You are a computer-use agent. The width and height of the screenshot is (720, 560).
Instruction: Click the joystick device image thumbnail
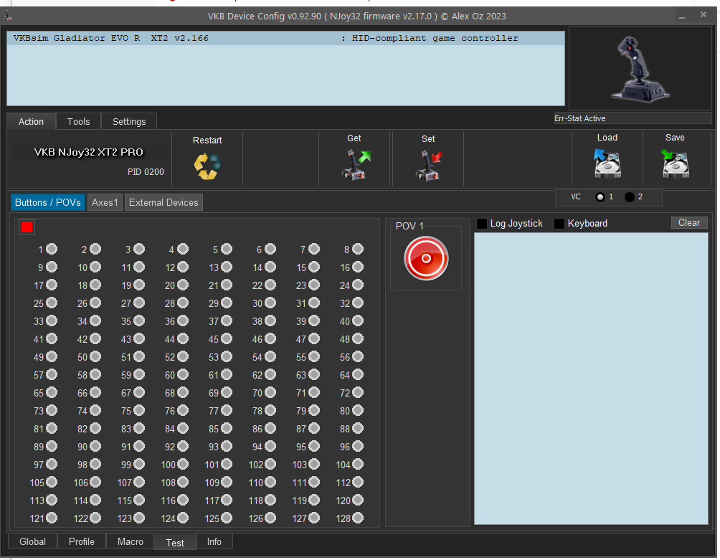point(640,68)
